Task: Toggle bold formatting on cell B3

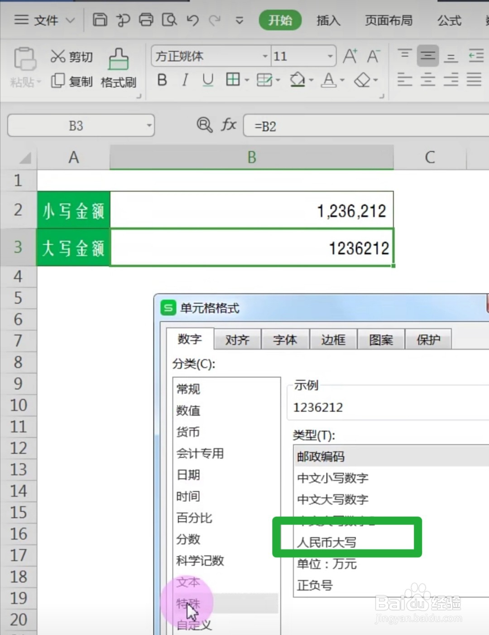Action: [x=162, y=80]
